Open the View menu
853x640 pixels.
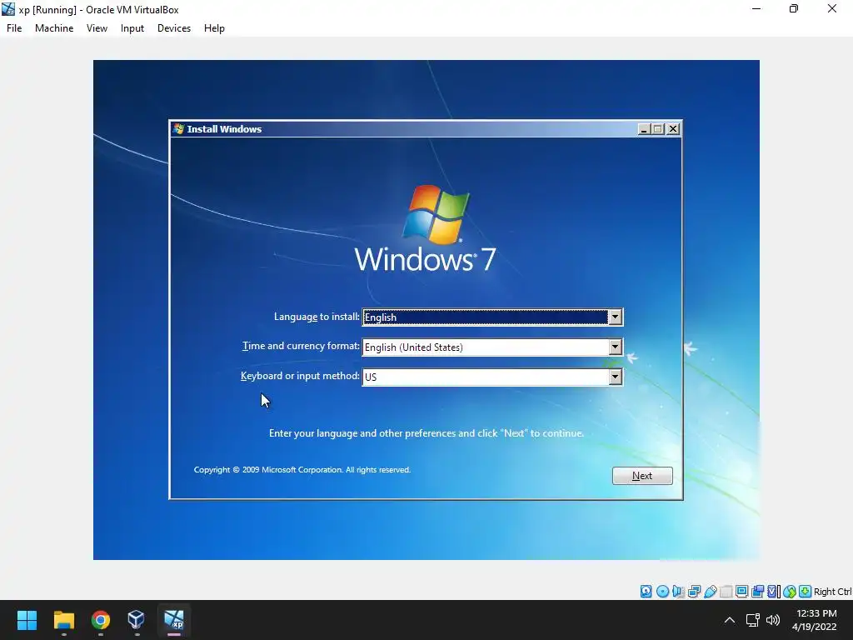[97, 28]
